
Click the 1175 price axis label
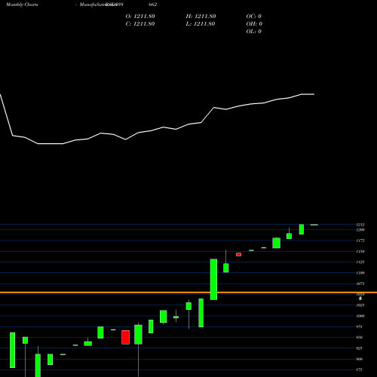[x=360, y=241]
